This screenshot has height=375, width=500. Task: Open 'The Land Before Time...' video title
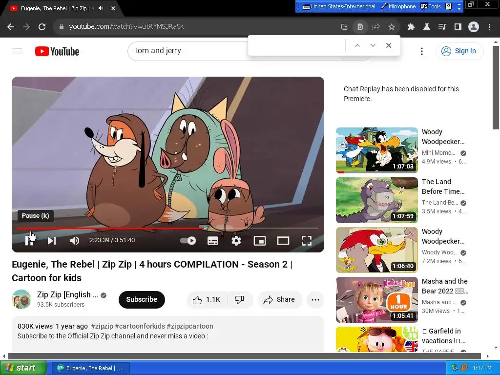pos(443,187)
